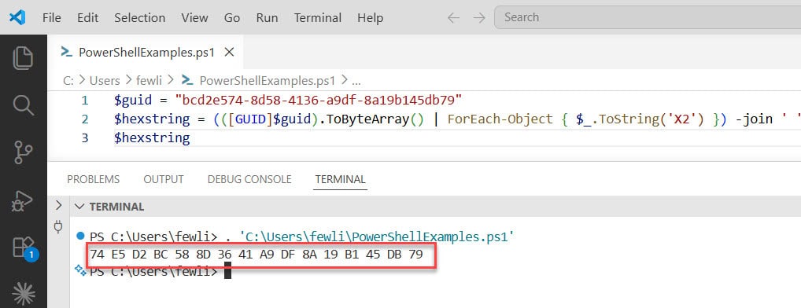
Task: Expand the terminal side panel arrow
Action: click(x=58, y=206)
